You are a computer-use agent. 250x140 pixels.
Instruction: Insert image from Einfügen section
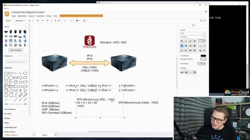click(186, 72)
